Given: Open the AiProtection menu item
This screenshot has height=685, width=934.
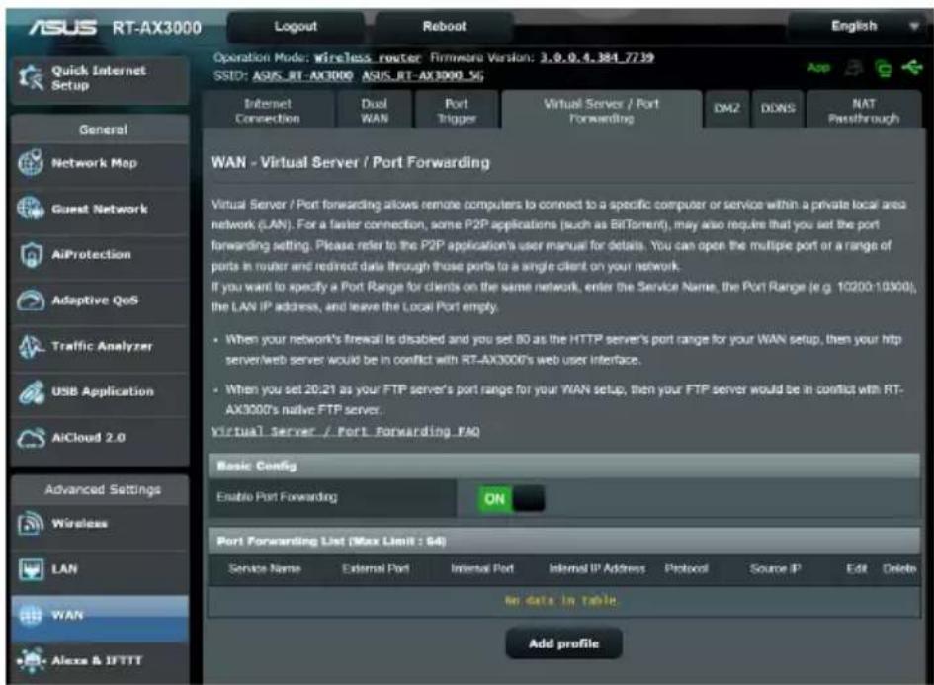Looking at the screenshot, I should 100,254.
